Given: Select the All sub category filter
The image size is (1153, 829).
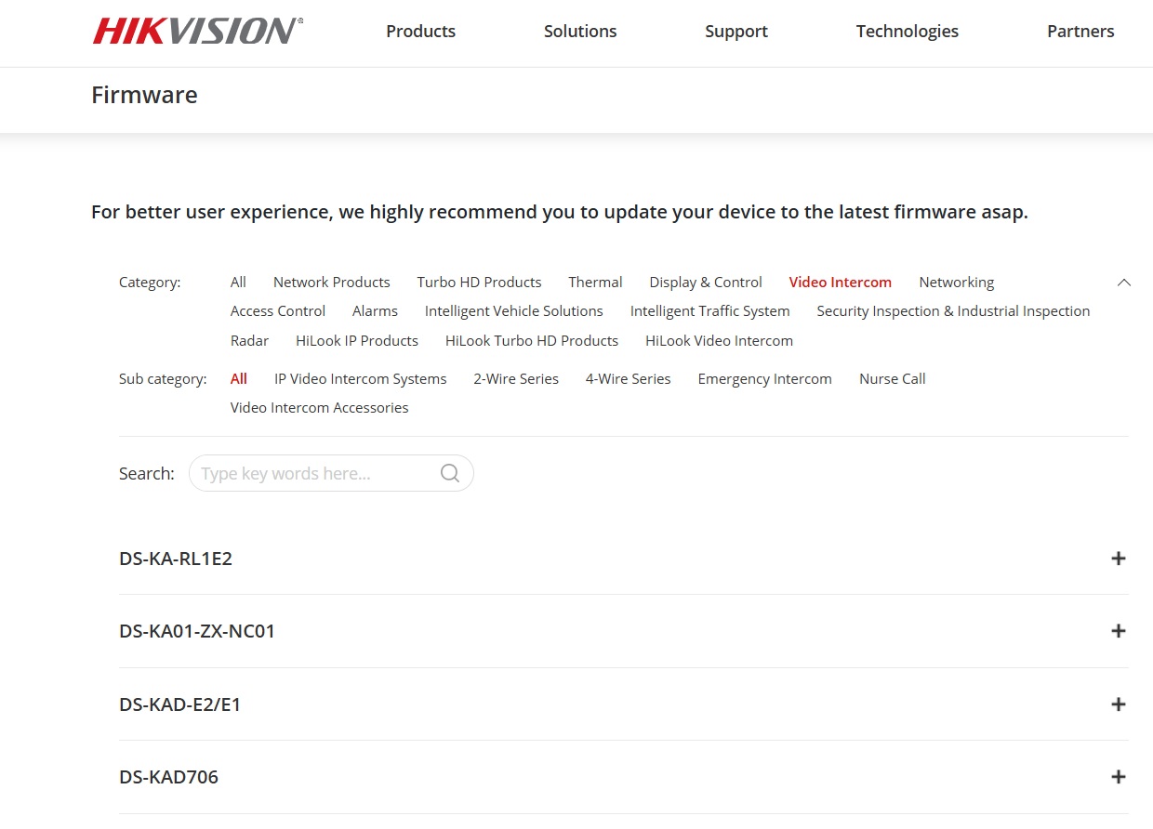Looking at the screenshot, I should click(x=239, y=379).
